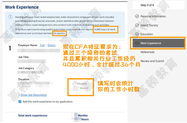Screen dimensions: 187x123
Task: Click the blurred Job Category value
Action: [x=30, y=72]
